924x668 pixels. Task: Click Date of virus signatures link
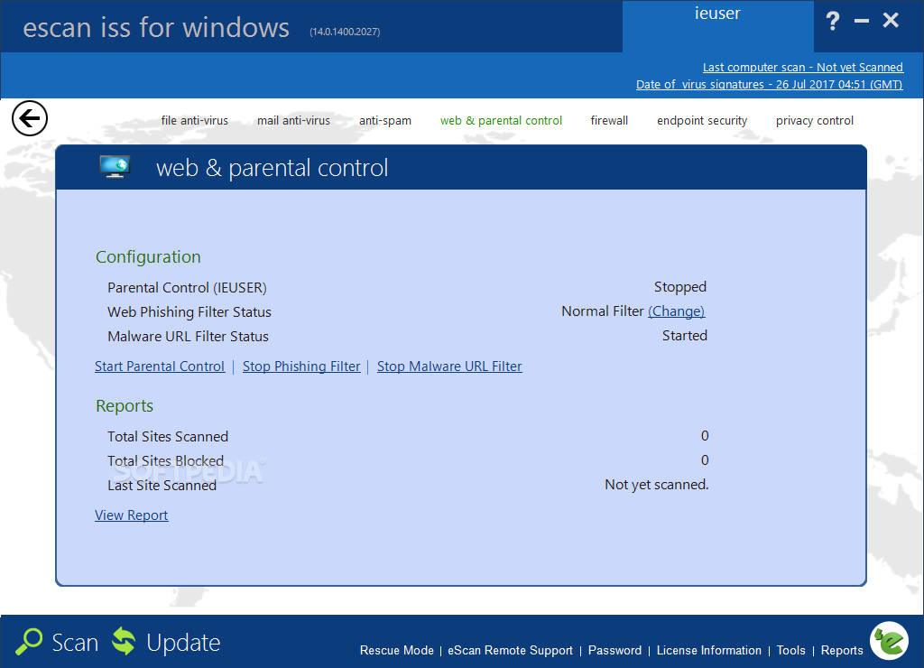click(x=769, y=84)
